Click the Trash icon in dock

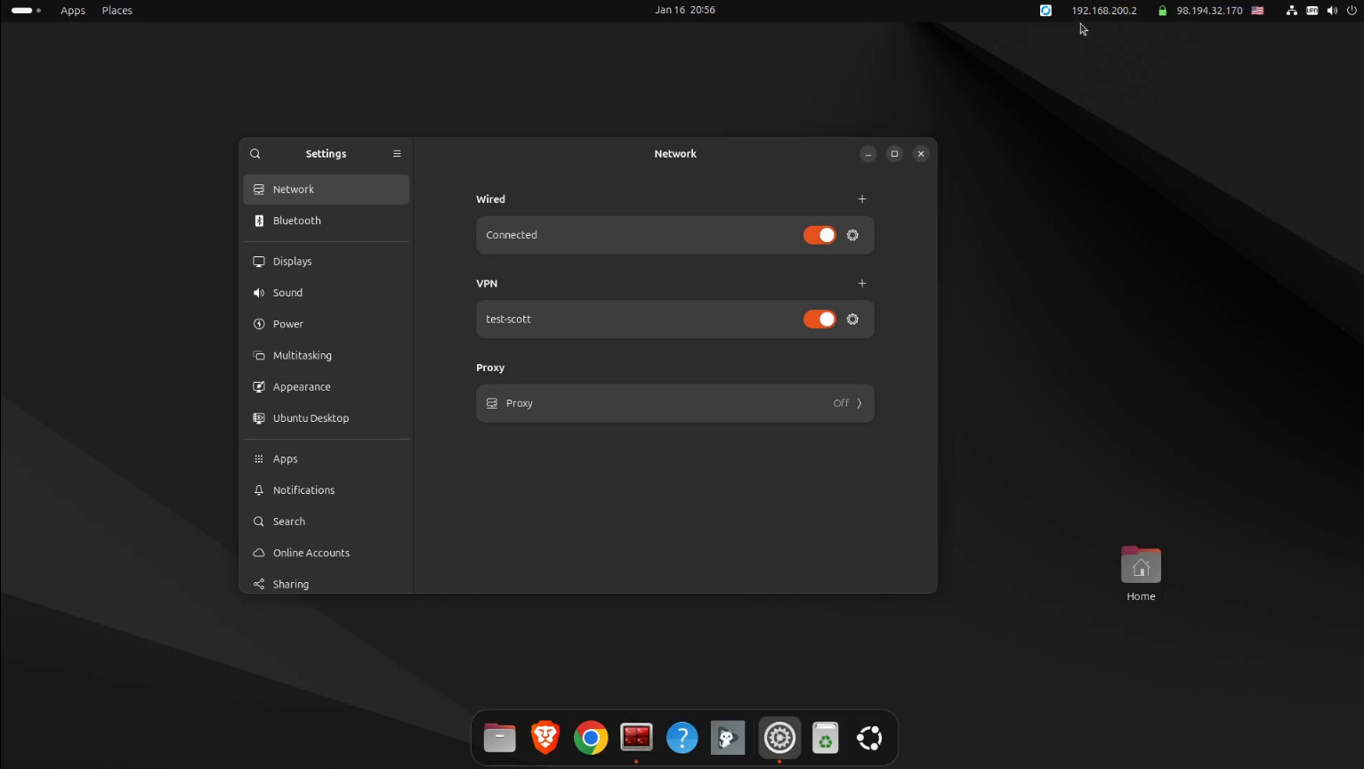click(x=825, y=738)
